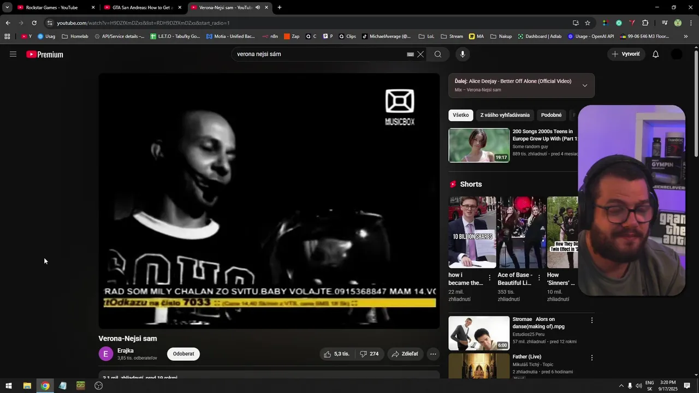Clear the search box with X icon
Image resolution: width=699 pixels, height=393 pixels.
[420, 54]
